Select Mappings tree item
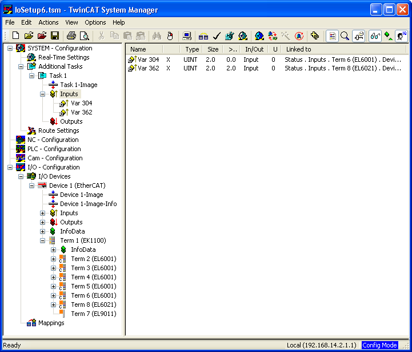 (51, 323)
